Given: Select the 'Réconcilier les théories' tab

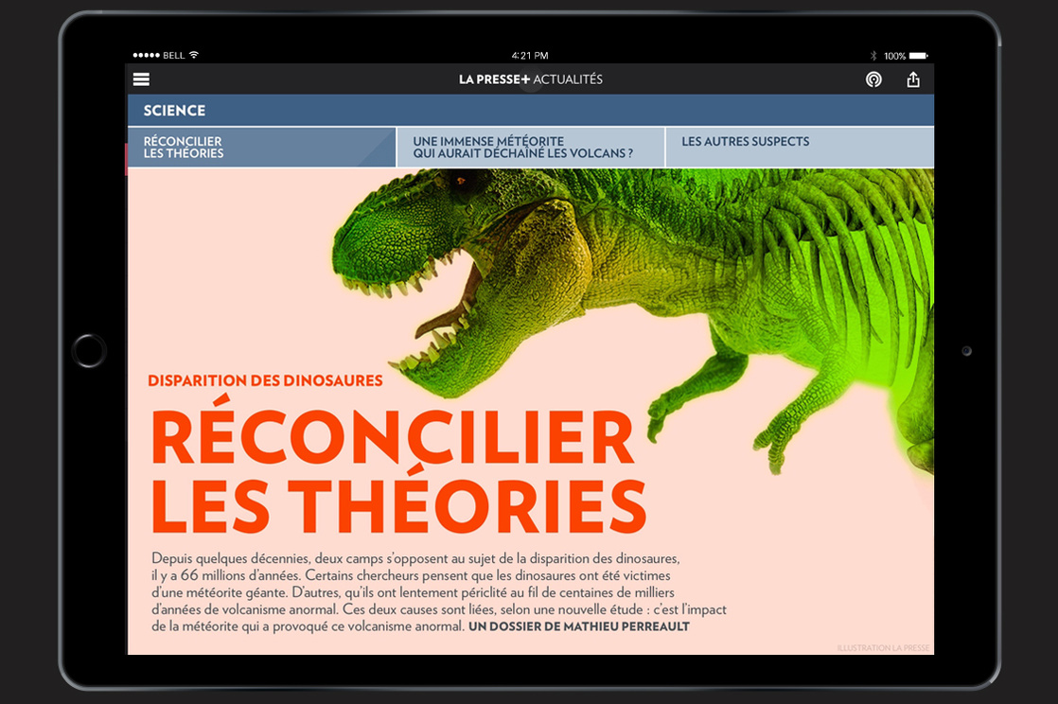Looking at the screenshot, I should [x=261, y=148].
